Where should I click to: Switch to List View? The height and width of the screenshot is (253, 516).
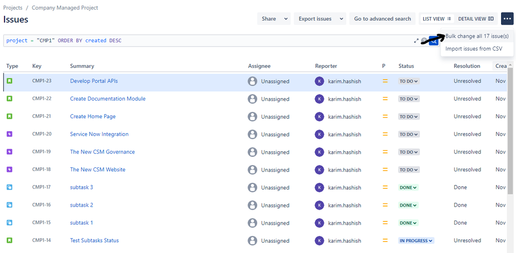[x=436, y=19]
